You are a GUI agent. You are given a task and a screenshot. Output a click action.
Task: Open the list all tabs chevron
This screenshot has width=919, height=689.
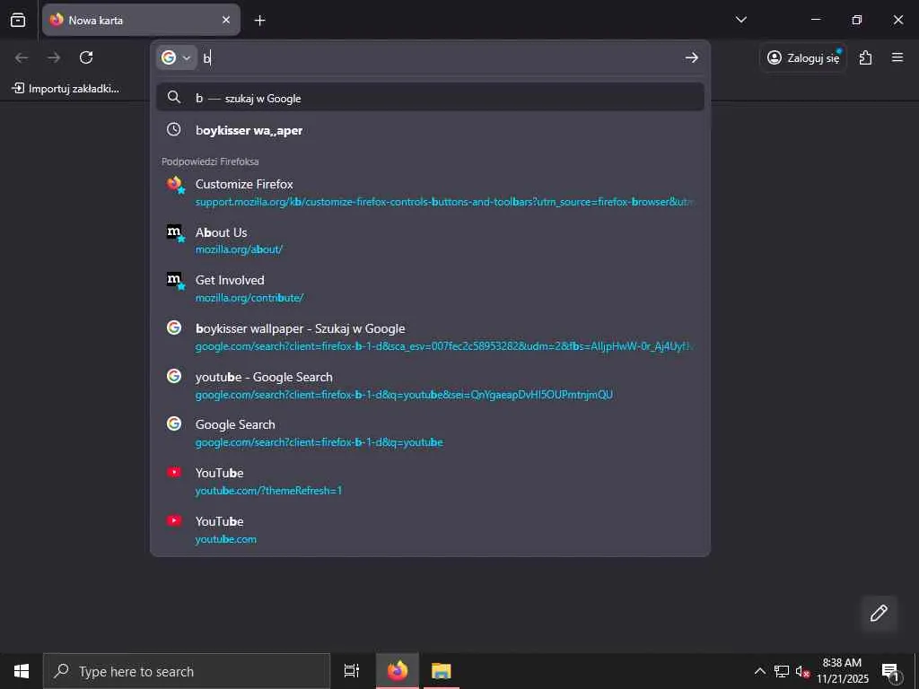click(740, 20)
